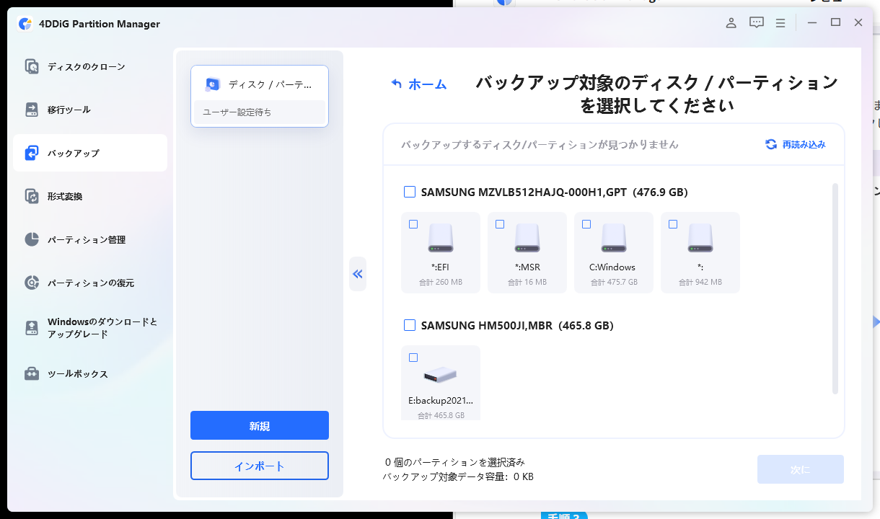Click the 次に button

(801, 469)
